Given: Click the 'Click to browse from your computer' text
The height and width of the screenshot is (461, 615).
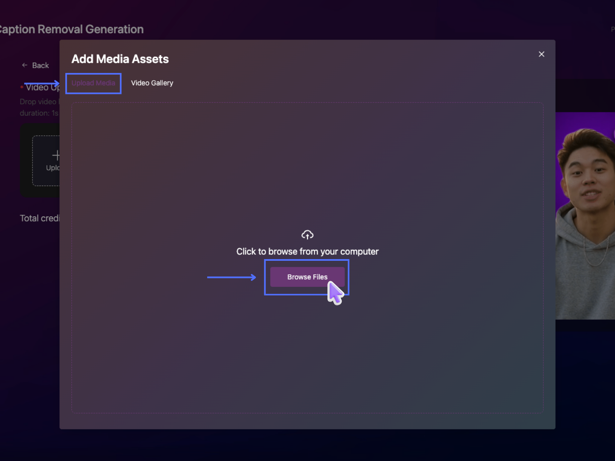Looking at the screenshot, I should coord(307,251).
